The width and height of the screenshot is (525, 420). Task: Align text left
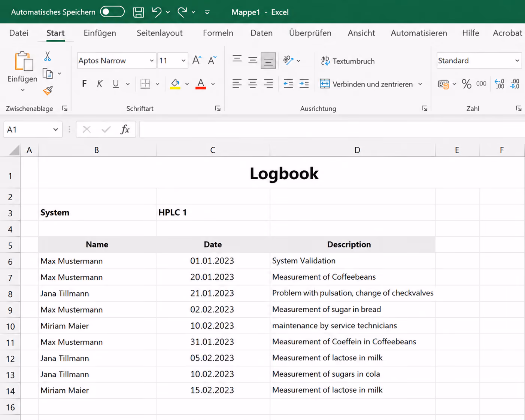pos(237,84)
